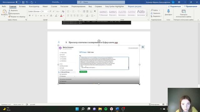Image resolution: width=200 pixels, height=112 pixels.
Task: Open the Easy Syntax Highlighter tab
Action: 115,6
